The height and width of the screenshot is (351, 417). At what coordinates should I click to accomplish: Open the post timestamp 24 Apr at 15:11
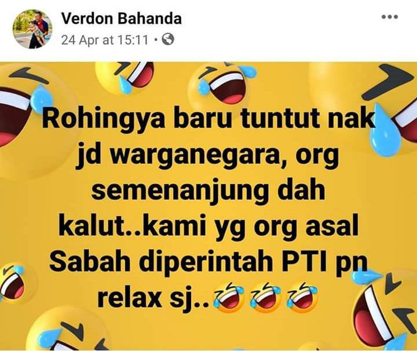coord(104,40)
